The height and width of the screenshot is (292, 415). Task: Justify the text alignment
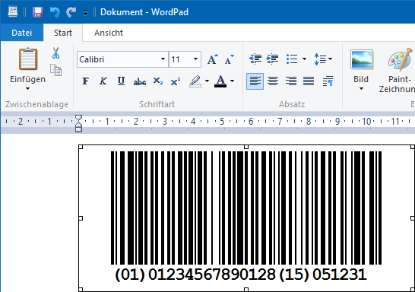309,81
